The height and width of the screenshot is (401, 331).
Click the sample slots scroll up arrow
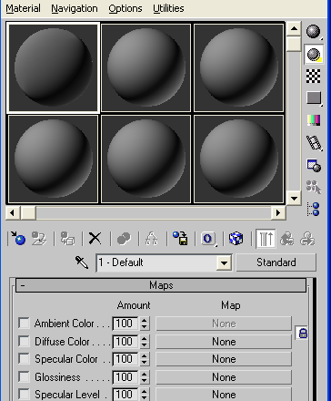[294, 29]
